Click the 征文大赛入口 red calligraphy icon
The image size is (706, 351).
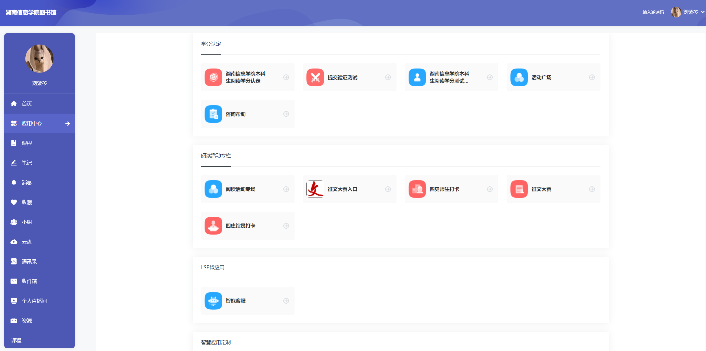[315, 189]
